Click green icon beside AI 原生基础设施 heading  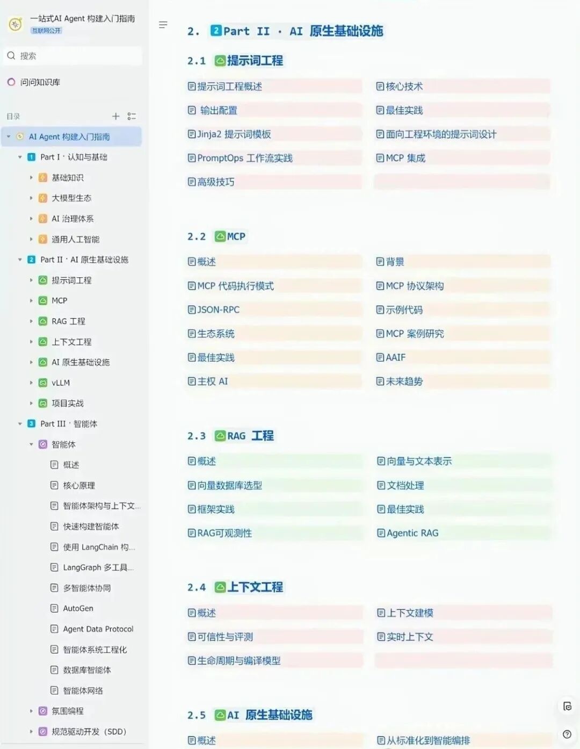pyautogui.click(x=220, y=715)
